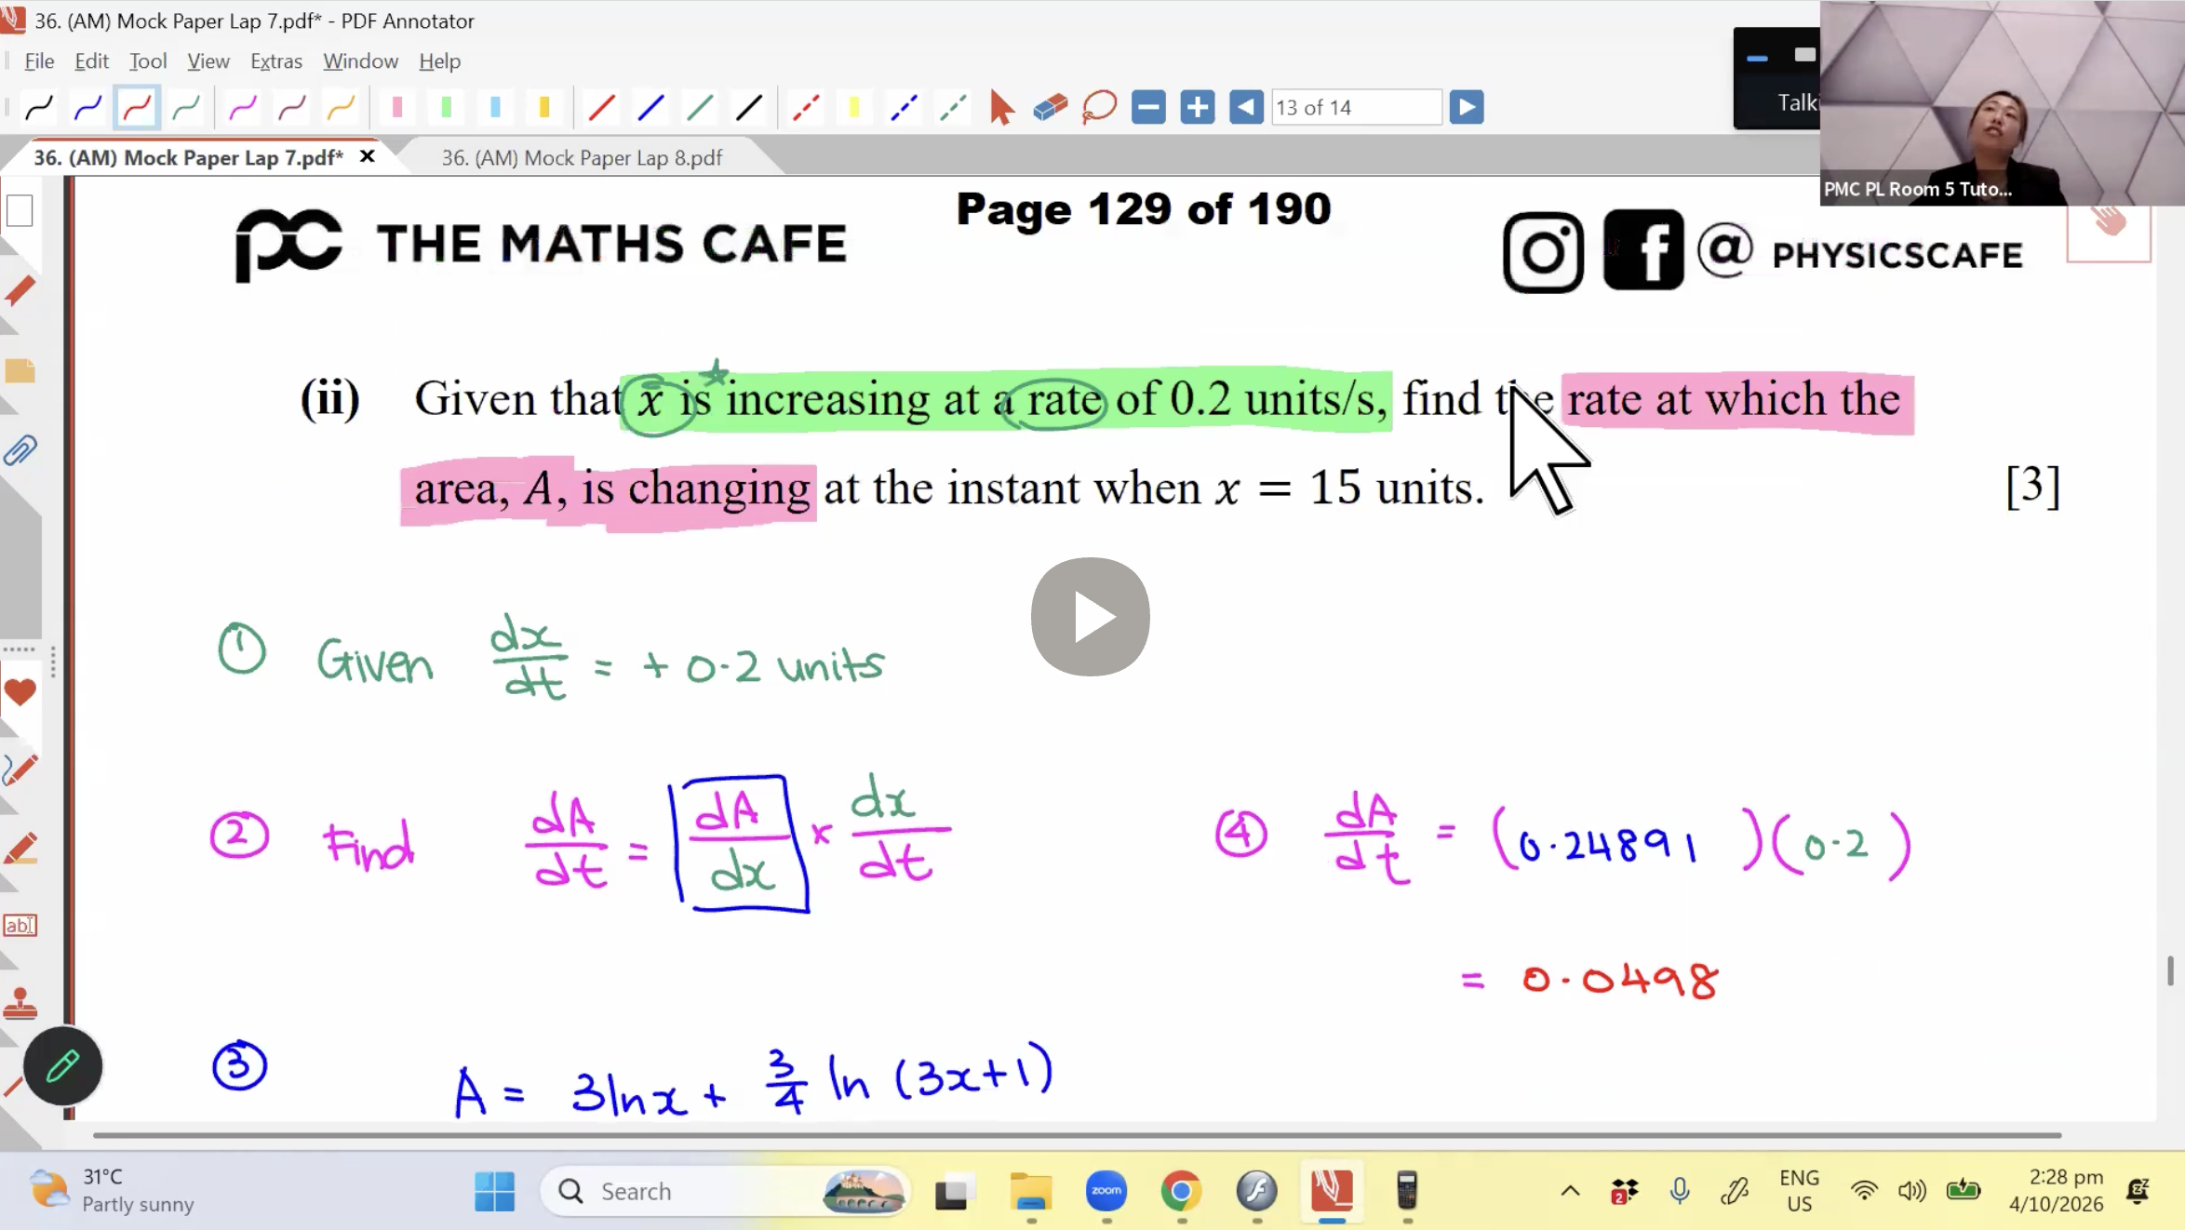Screen dimensions: 2185x1230
Task: Zoom out with the minus button
Action: tap(1148, 108)
